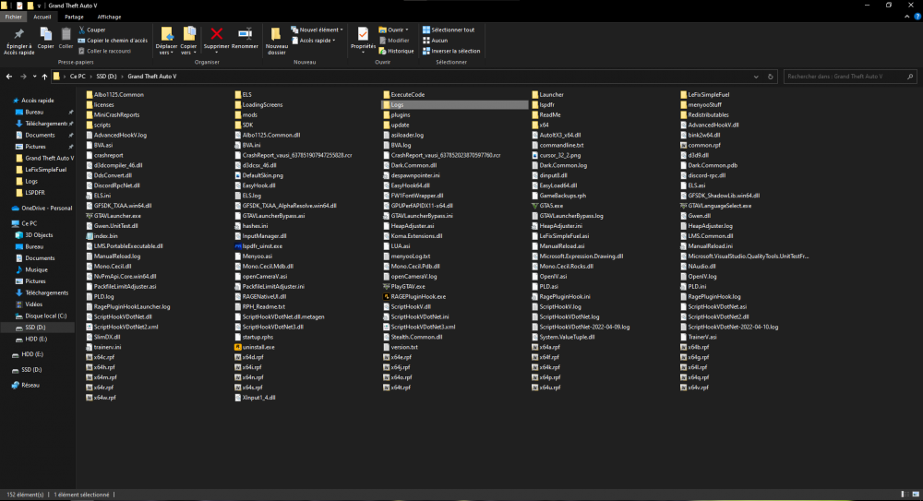Open the Accès rapide ribbon dropdown
This screenshot has height=501, width=923.
[313, 41]
